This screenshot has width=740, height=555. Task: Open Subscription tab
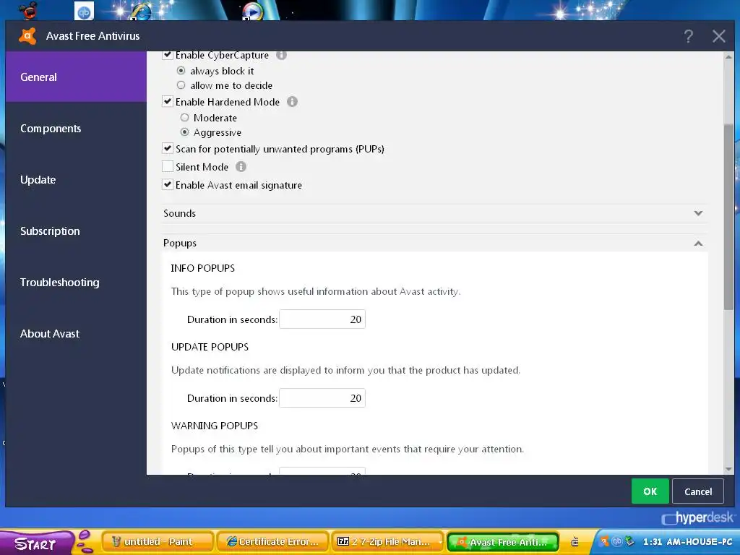(x=76, y=231)
